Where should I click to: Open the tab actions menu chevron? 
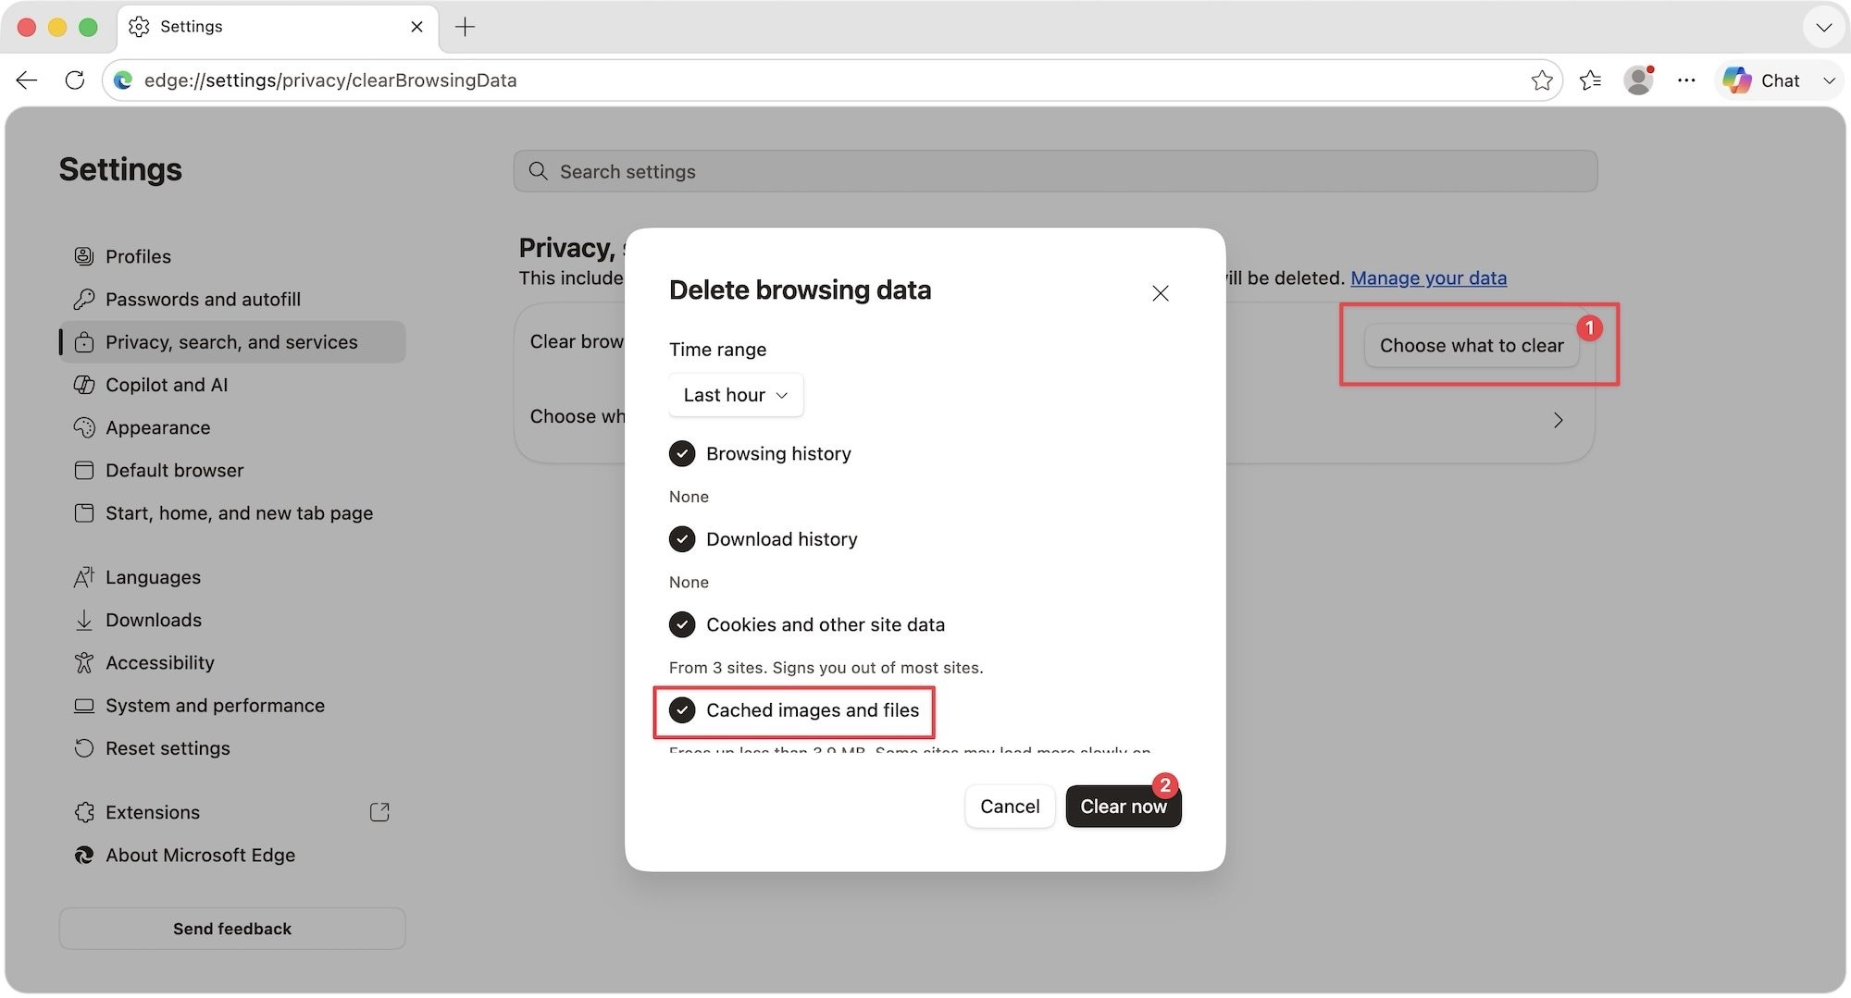coord(1823,27)
